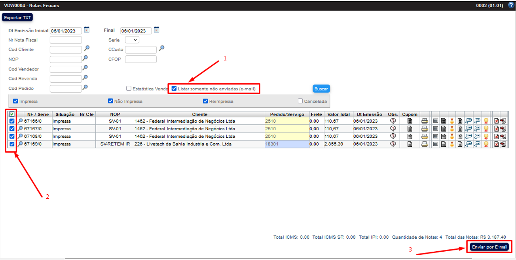This screenshot has width=516, height=260.
Task: Expand the Serie dropdown
Action: click(132, 40)
